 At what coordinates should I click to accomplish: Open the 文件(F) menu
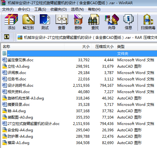point(8,9)
